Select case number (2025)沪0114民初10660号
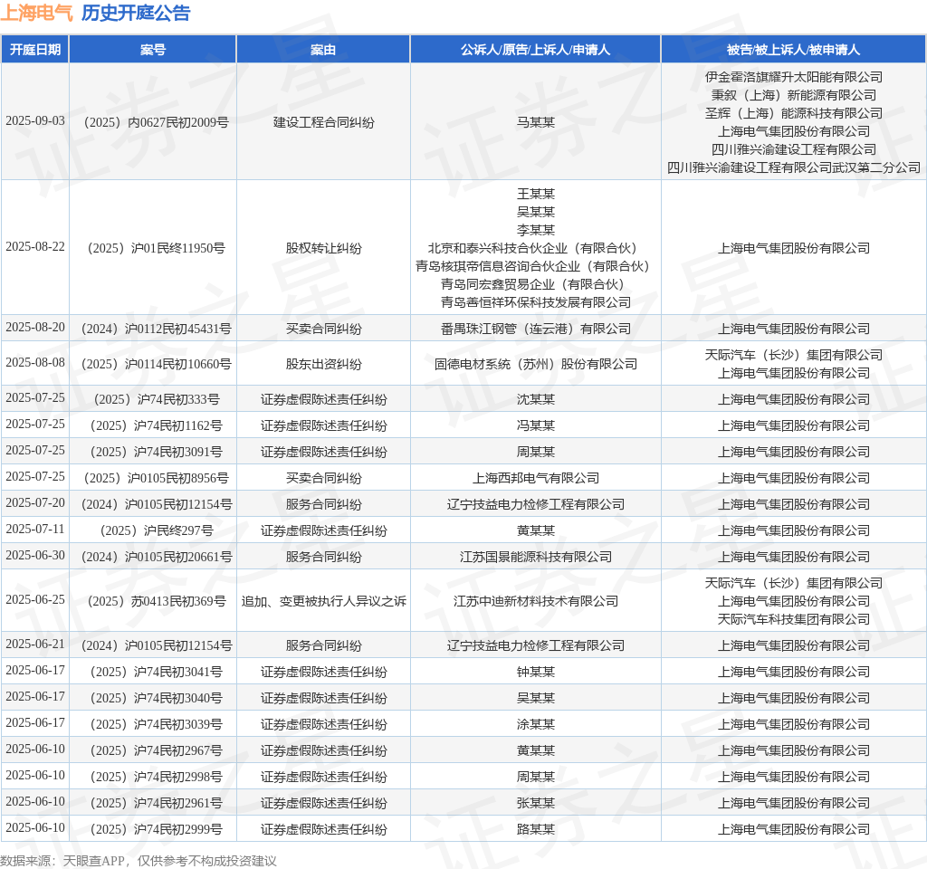The height and width of the screenshot is (869, 927). pyautogui.click(x=153, y=364)
